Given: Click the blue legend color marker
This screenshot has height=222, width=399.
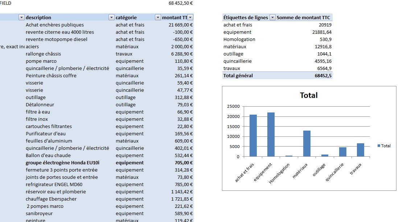Looking at the screenshot, I should click(x=379, y=146).
